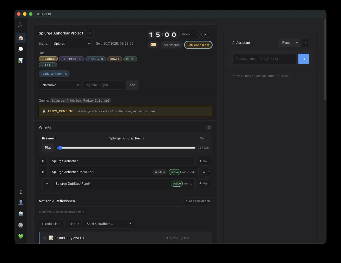Select the SPLURGE stage pill
This screenshot has height=263, width=341.
(48, 59)
